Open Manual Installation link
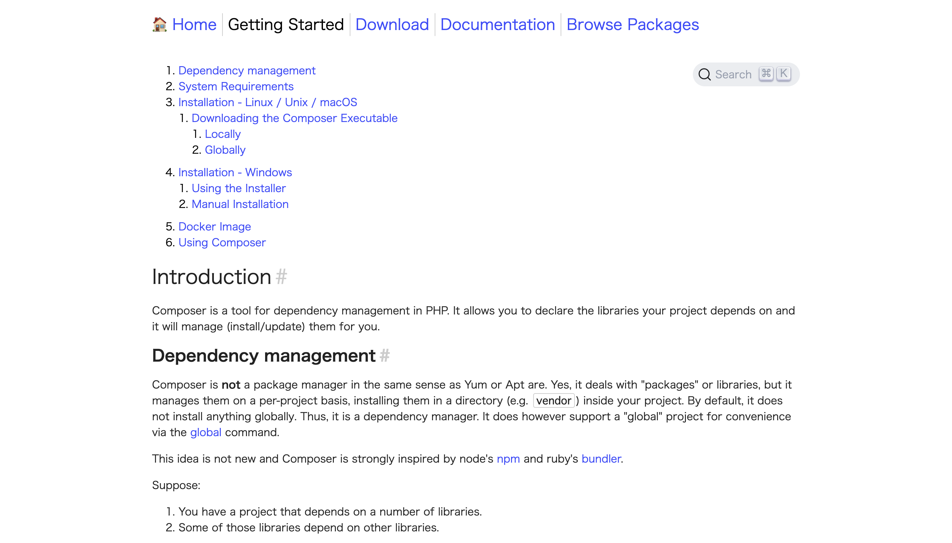Image resolution: width=952 pixels, height=543 pixels. pyautogui.click(x=240, y=204)
